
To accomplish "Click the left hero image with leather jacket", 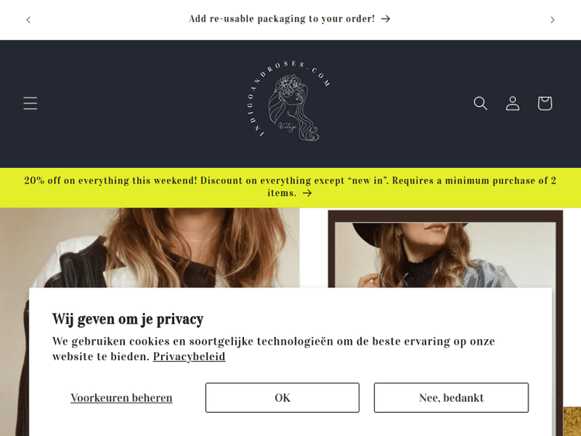I will [150, 248].
